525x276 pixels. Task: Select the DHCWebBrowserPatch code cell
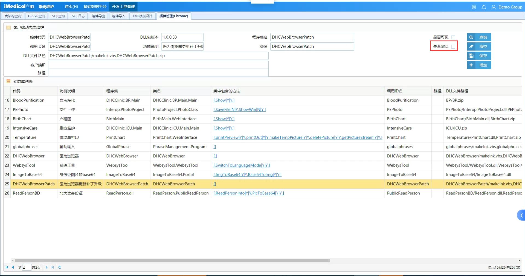point(34,184)
